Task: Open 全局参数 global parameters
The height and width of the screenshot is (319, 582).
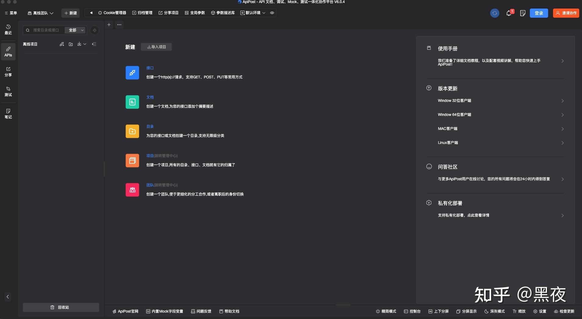Action: pyautogui.click(x=195, y=13)
